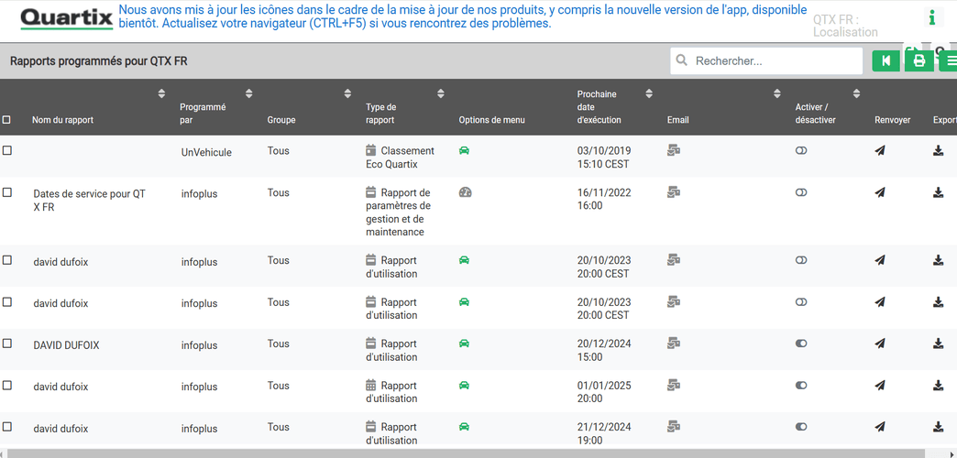Sort by Type de rapport using its arrows
The height and width of the screenshot is (458, 957).
(441, 94)
